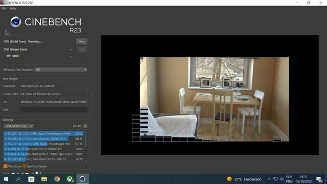Click the Your Score orange legend swatch
Screen dimensions: 327x184
[x=6, y=166]
